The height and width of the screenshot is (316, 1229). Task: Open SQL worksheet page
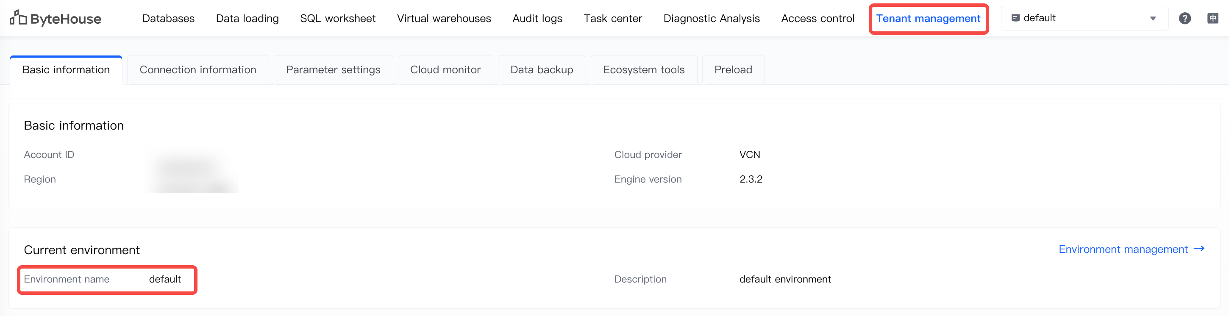coord(338,18)
